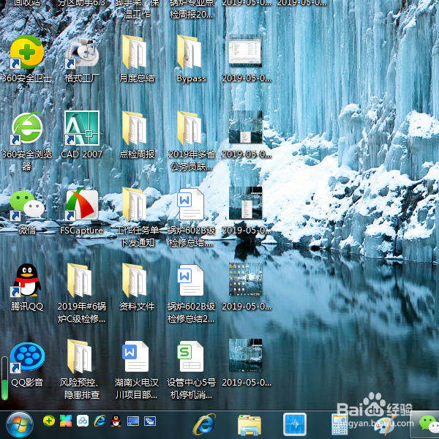Click the small Internet Explorer quick launch icon
The width and height of the screenshot is (439, 439).
100,421
